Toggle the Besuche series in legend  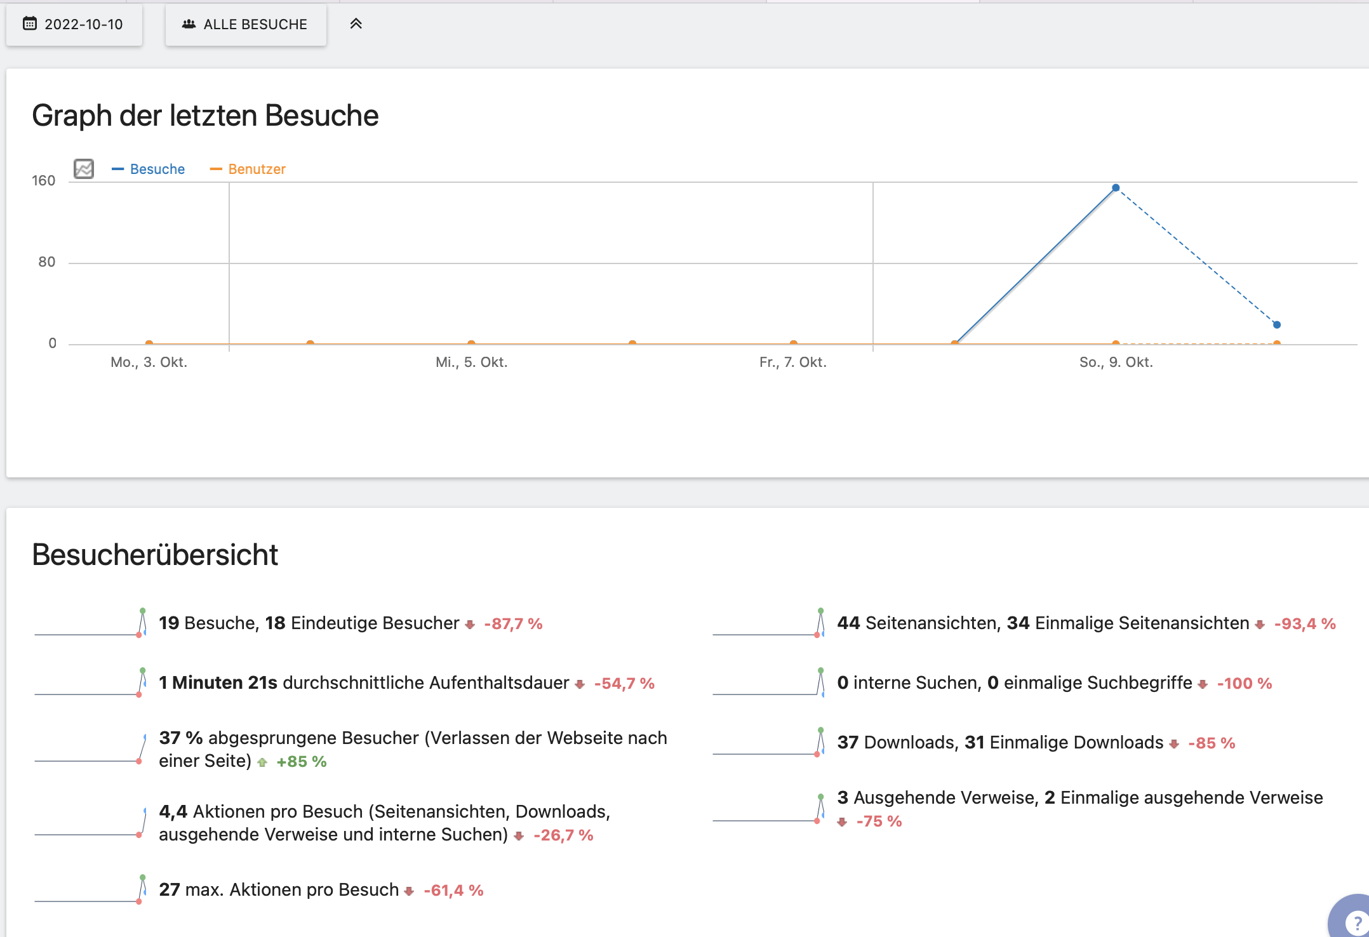point(157,169)
